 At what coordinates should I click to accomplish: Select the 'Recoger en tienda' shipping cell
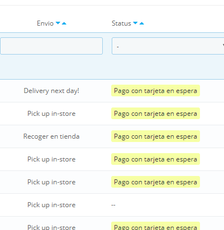(51, 136)
